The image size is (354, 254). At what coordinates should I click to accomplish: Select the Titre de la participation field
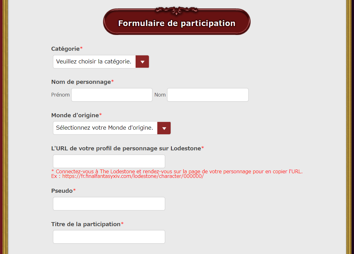point(109,237)
